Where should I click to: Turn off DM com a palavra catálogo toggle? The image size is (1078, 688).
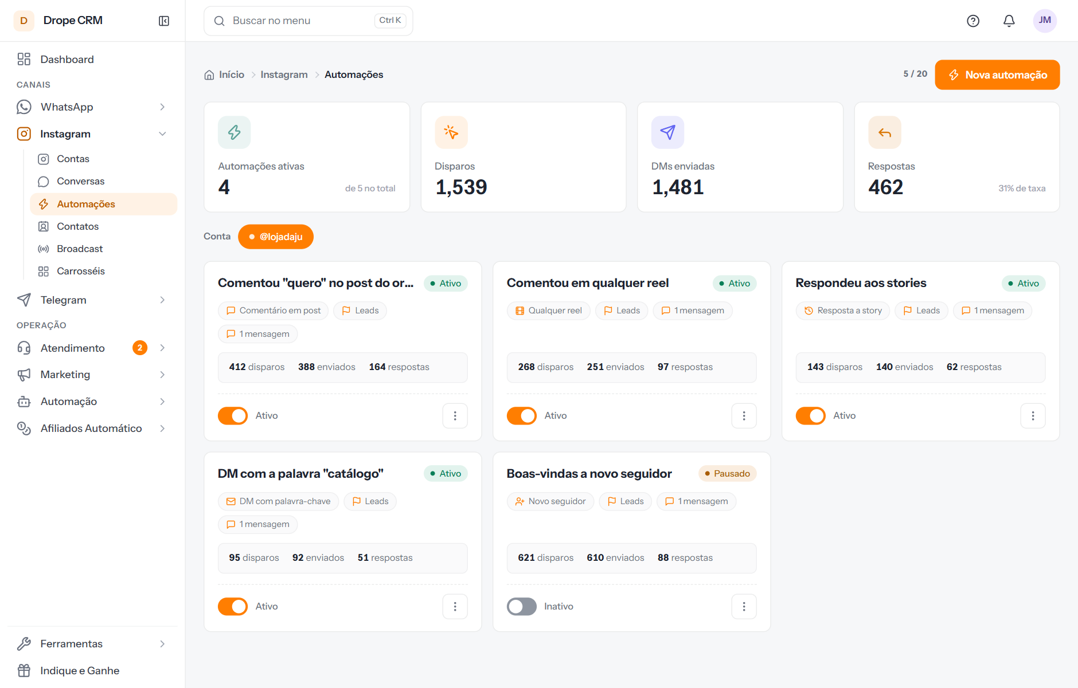tap(233, 607)
